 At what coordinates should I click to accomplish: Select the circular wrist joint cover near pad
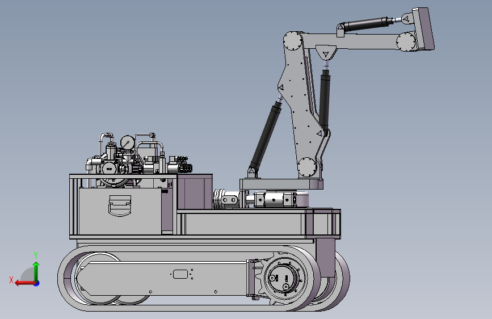406,42
